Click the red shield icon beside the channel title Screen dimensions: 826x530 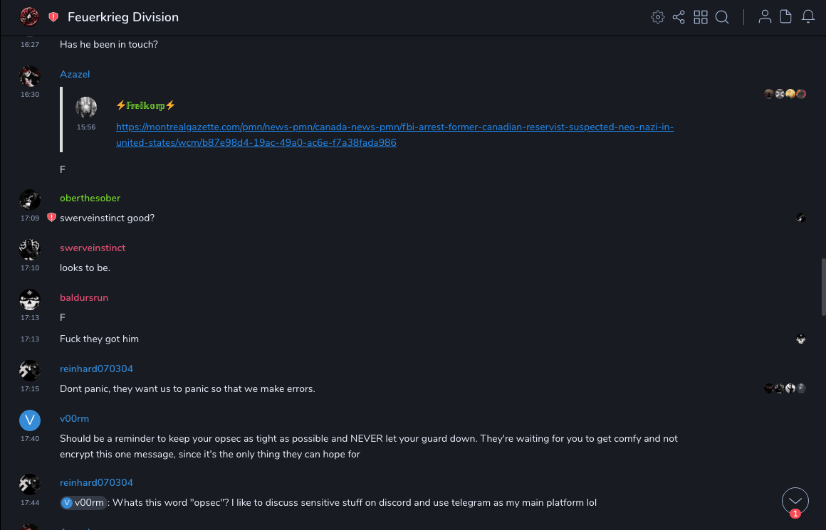point(53,17)
